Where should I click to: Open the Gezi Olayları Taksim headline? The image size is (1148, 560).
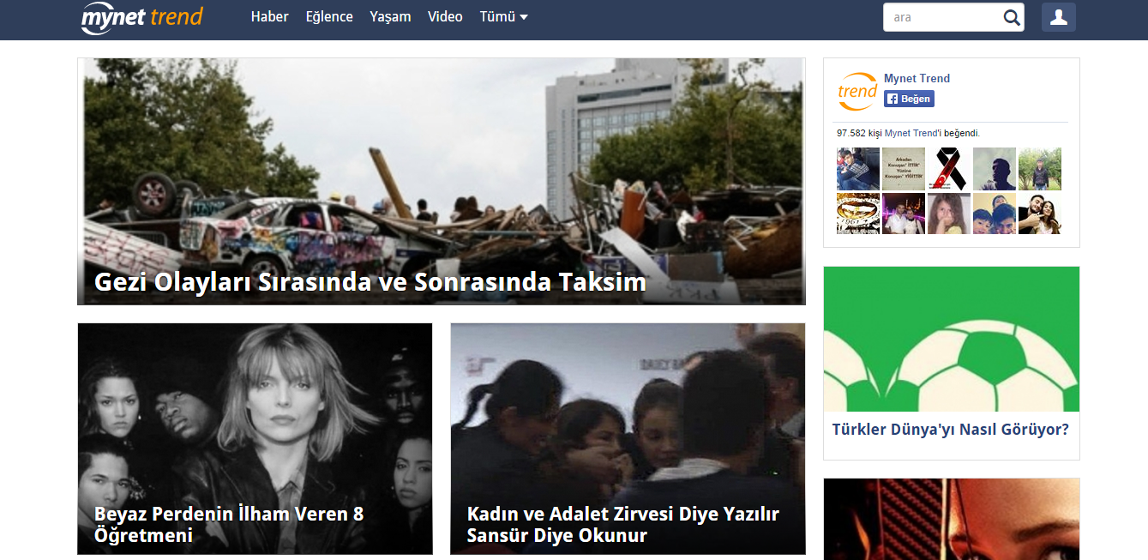370,282
